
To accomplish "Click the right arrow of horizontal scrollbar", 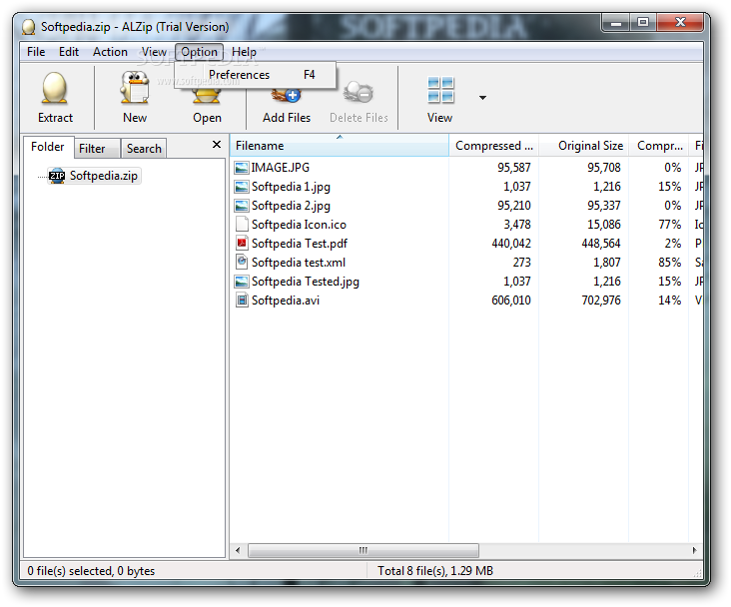I will [695, 550].
